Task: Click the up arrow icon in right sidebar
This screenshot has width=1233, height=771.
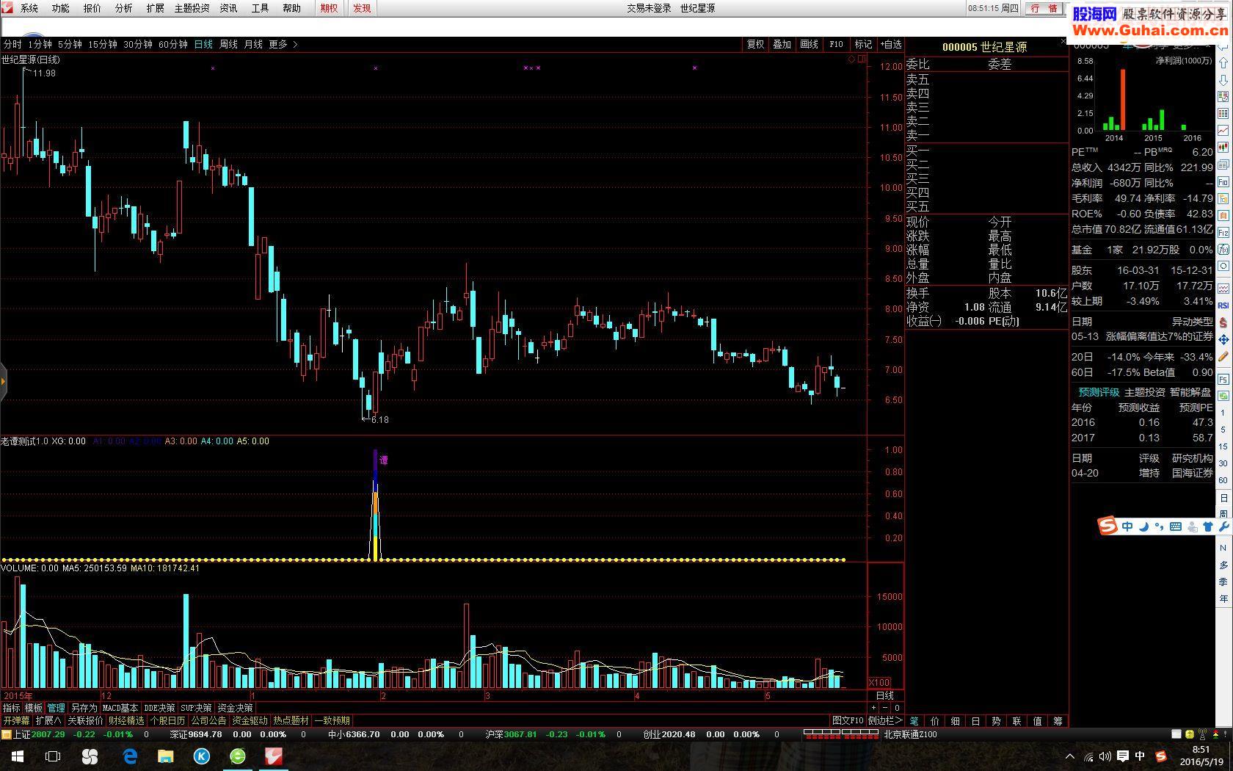Action: click(x=1223, y=64)
